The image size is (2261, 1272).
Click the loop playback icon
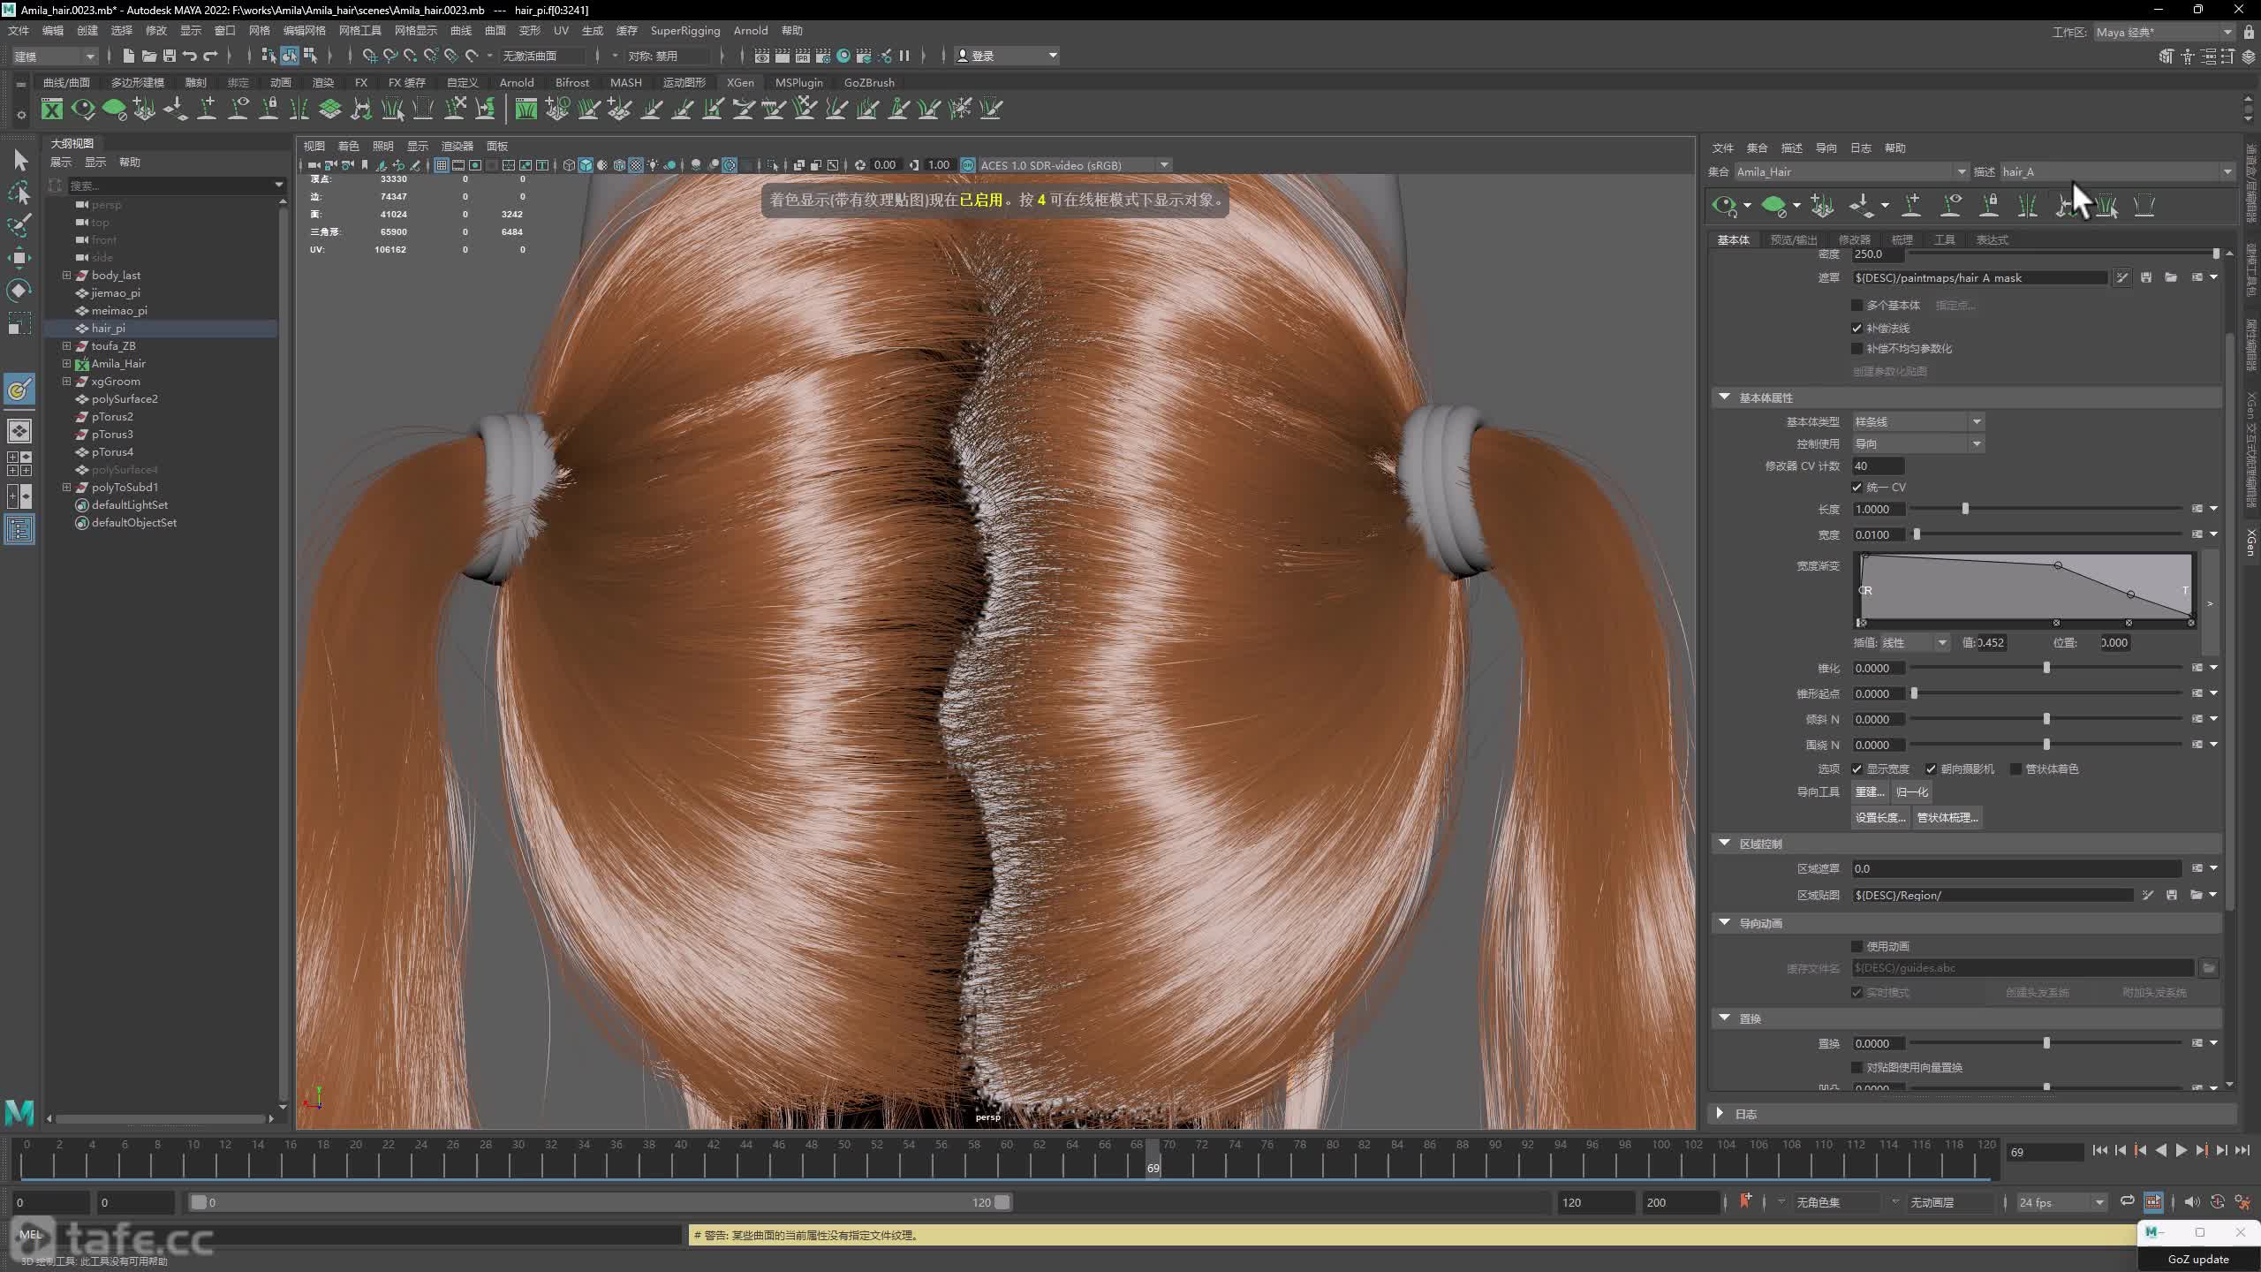[2127, 1201]
